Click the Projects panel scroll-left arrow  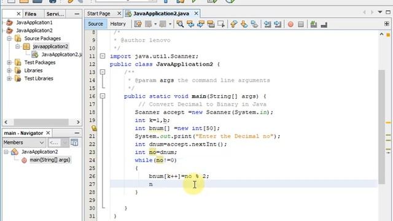click(x=6, y=122)
